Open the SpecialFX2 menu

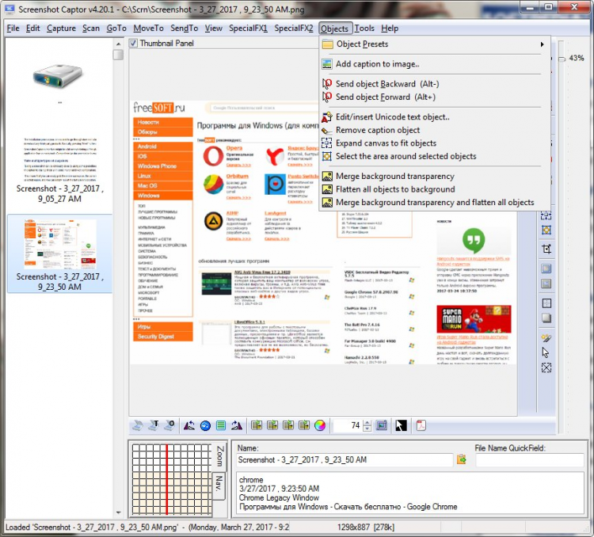tap(294, 29)
